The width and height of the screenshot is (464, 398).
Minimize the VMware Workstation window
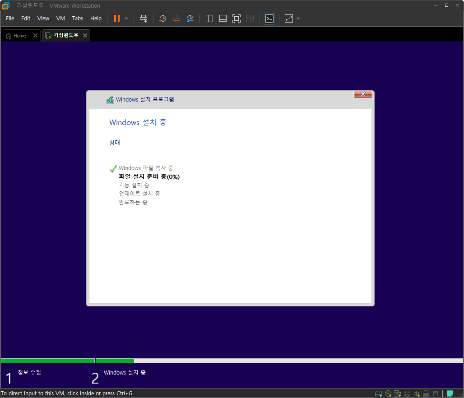point(436,5)
